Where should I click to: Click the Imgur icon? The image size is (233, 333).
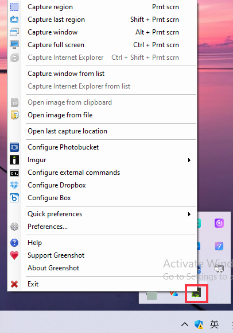click(14, 160)
